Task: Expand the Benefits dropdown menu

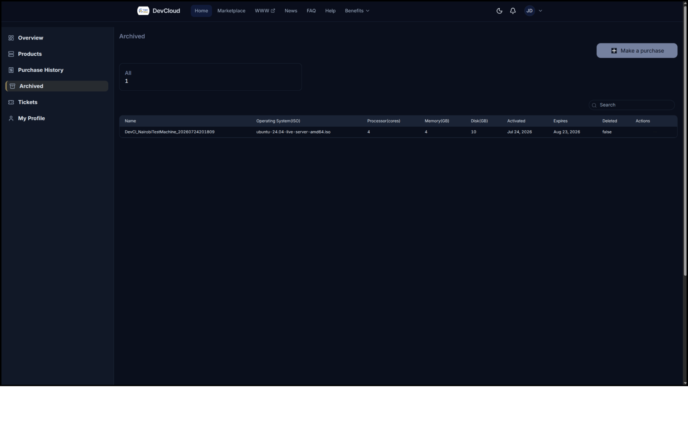Action: tap(357, 11)
